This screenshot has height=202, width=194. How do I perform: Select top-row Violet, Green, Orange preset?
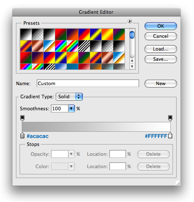tap(119, 35)
